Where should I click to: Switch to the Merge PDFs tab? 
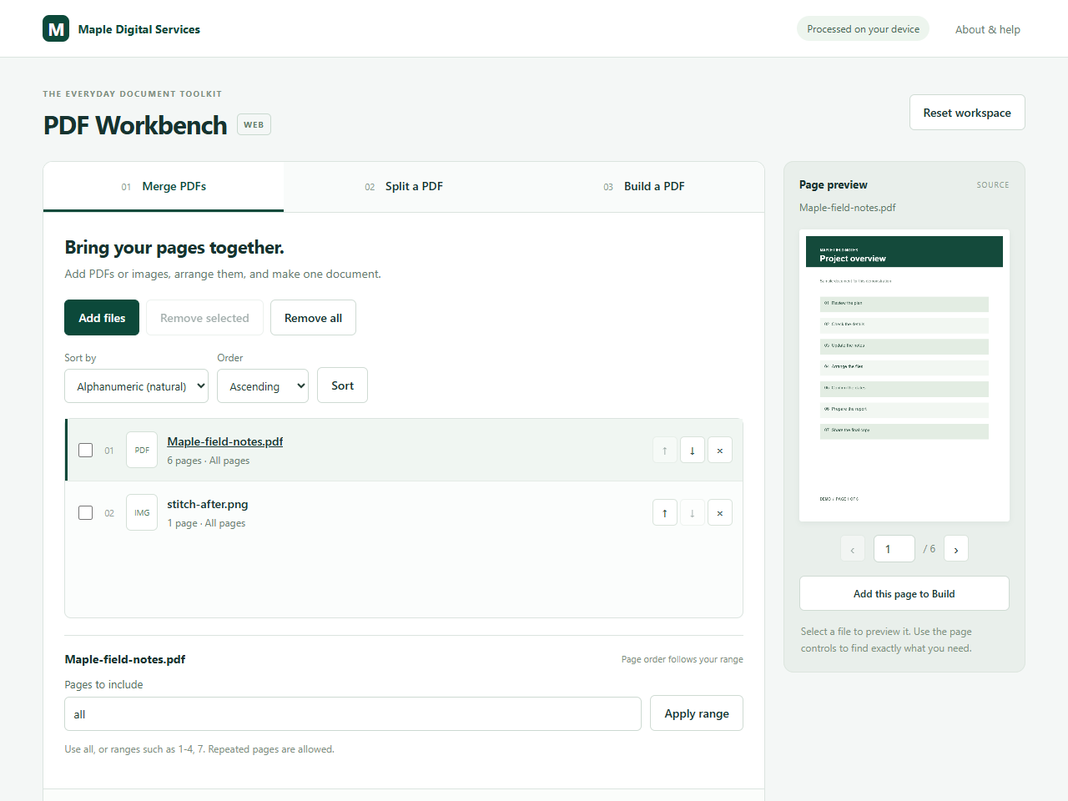coord(164,186)
